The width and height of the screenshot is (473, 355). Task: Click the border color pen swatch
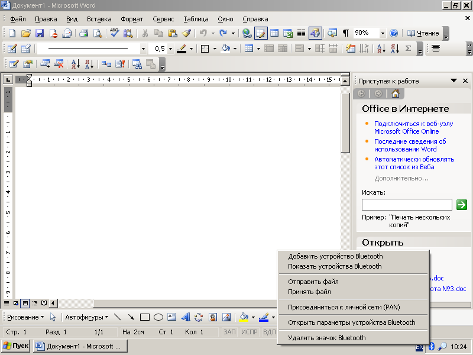(x=182, y=49)
